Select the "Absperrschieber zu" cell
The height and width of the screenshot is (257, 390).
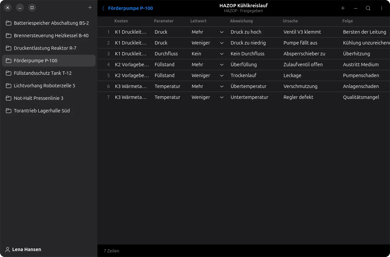(x=304, y=54)
